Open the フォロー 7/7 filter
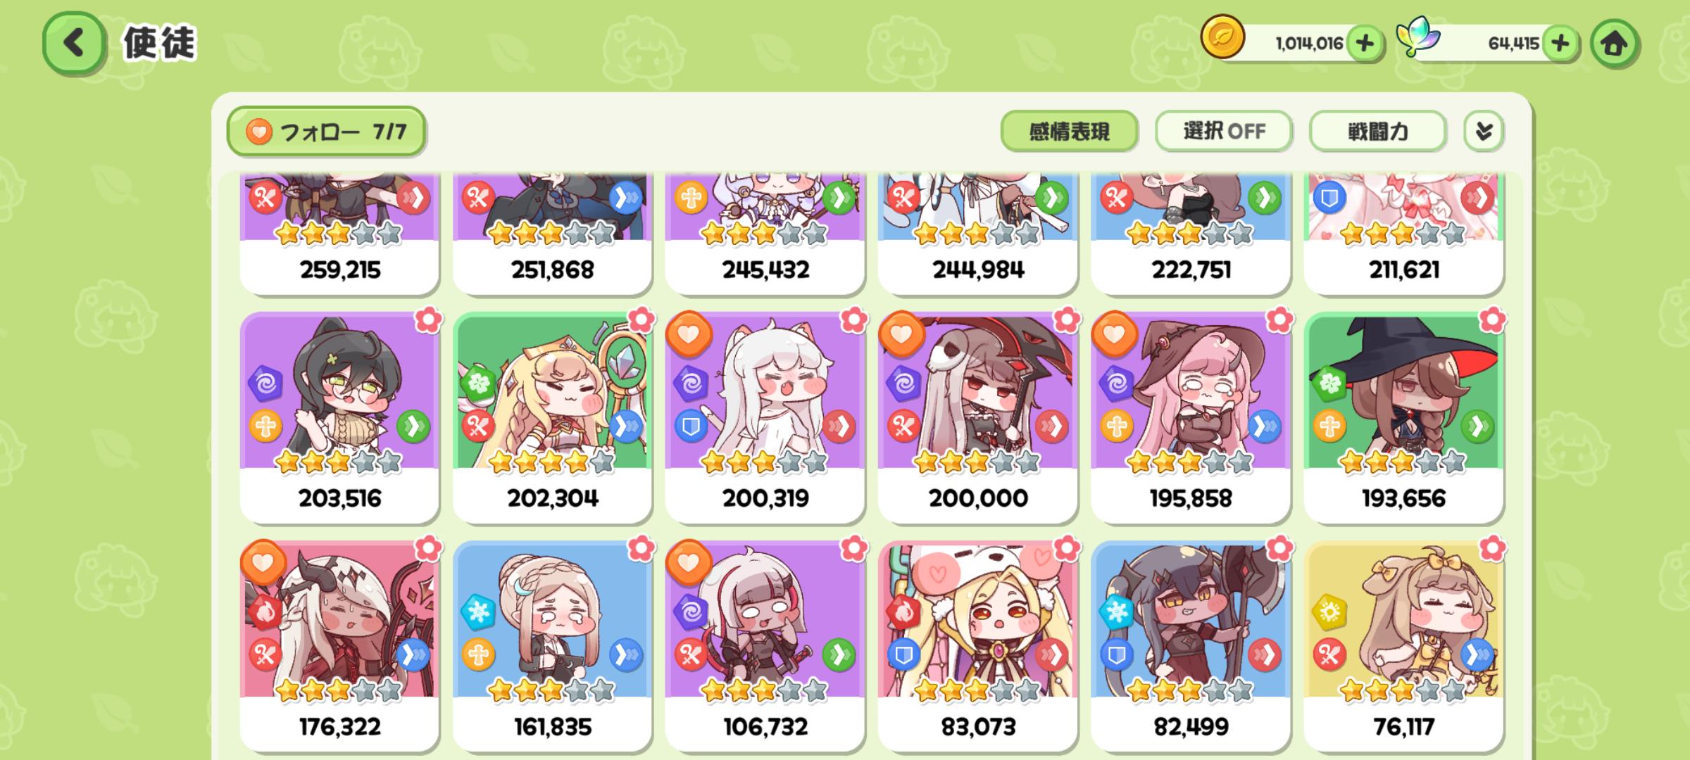 326,131
